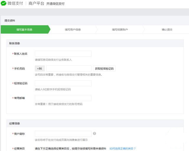The image size is (189, 151).
Task: Select the 填写基本信息 step tab
Action: [25, 29]
